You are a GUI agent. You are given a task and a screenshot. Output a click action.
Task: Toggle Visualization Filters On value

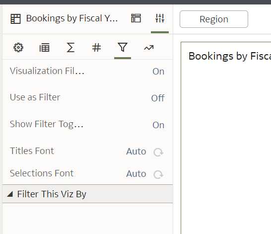pos(158,71)
